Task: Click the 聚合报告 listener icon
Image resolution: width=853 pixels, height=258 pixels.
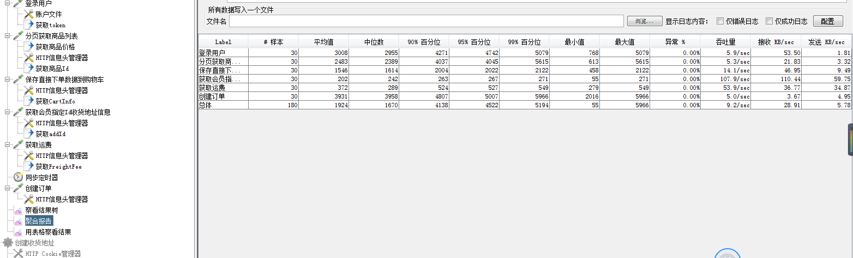Action: tap(19, 221)
